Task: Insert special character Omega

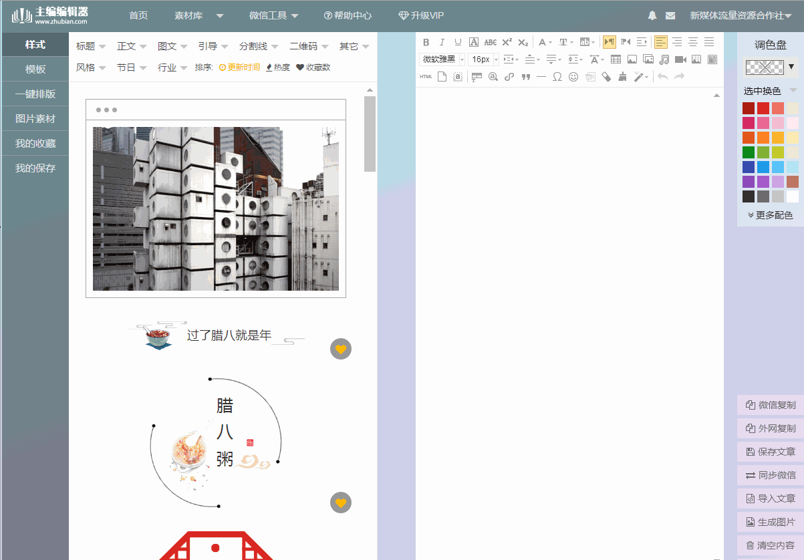Action: click(x=557, y=77)
